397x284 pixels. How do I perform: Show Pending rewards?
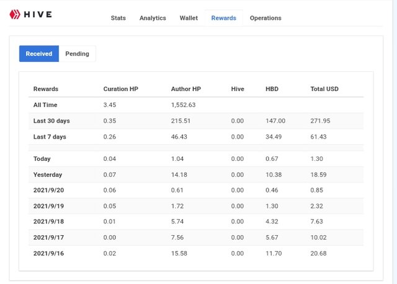[77, 54]
